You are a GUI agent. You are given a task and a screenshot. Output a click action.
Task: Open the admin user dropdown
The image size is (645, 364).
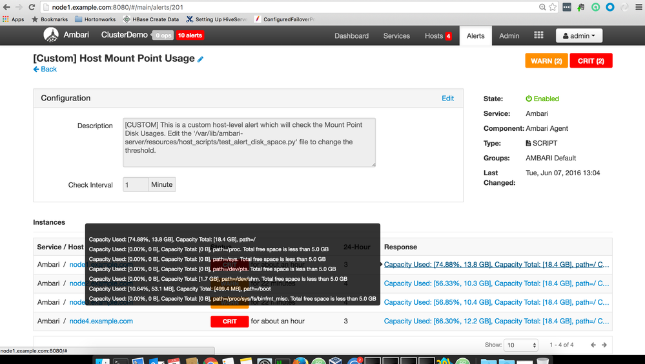click(x=579, y=35)
